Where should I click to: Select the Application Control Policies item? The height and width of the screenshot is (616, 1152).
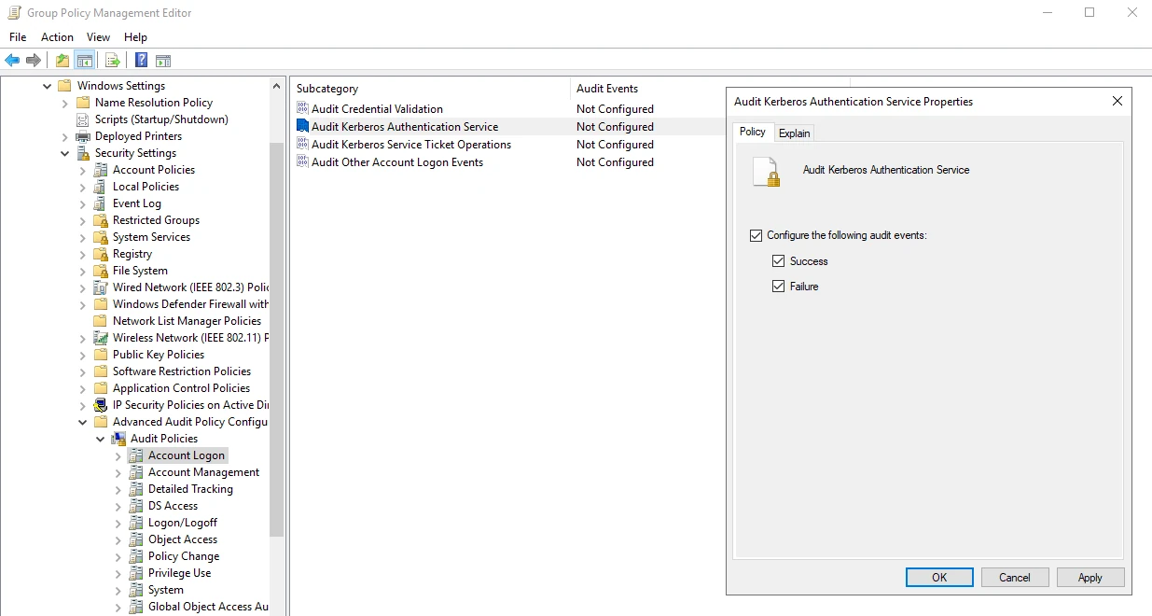click(181, 388)
